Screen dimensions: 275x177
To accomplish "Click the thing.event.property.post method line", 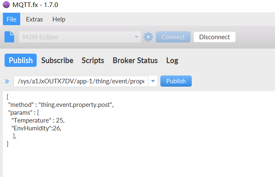I will (x=61, y=104).
